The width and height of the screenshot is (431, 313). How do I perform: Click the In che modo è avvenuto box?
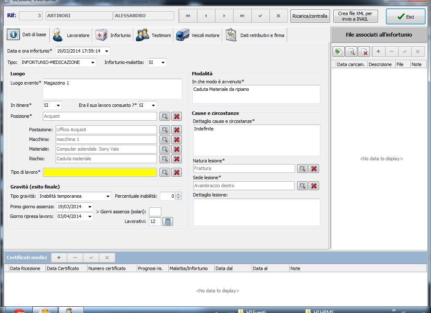(256, 94)
